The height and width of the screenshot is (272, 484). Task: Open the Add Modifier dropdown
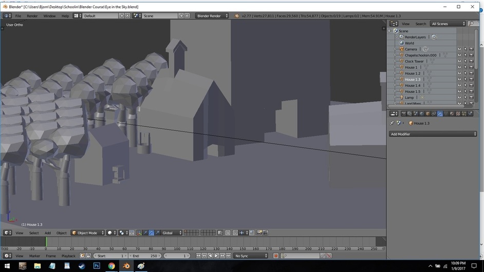pos(433,134)
